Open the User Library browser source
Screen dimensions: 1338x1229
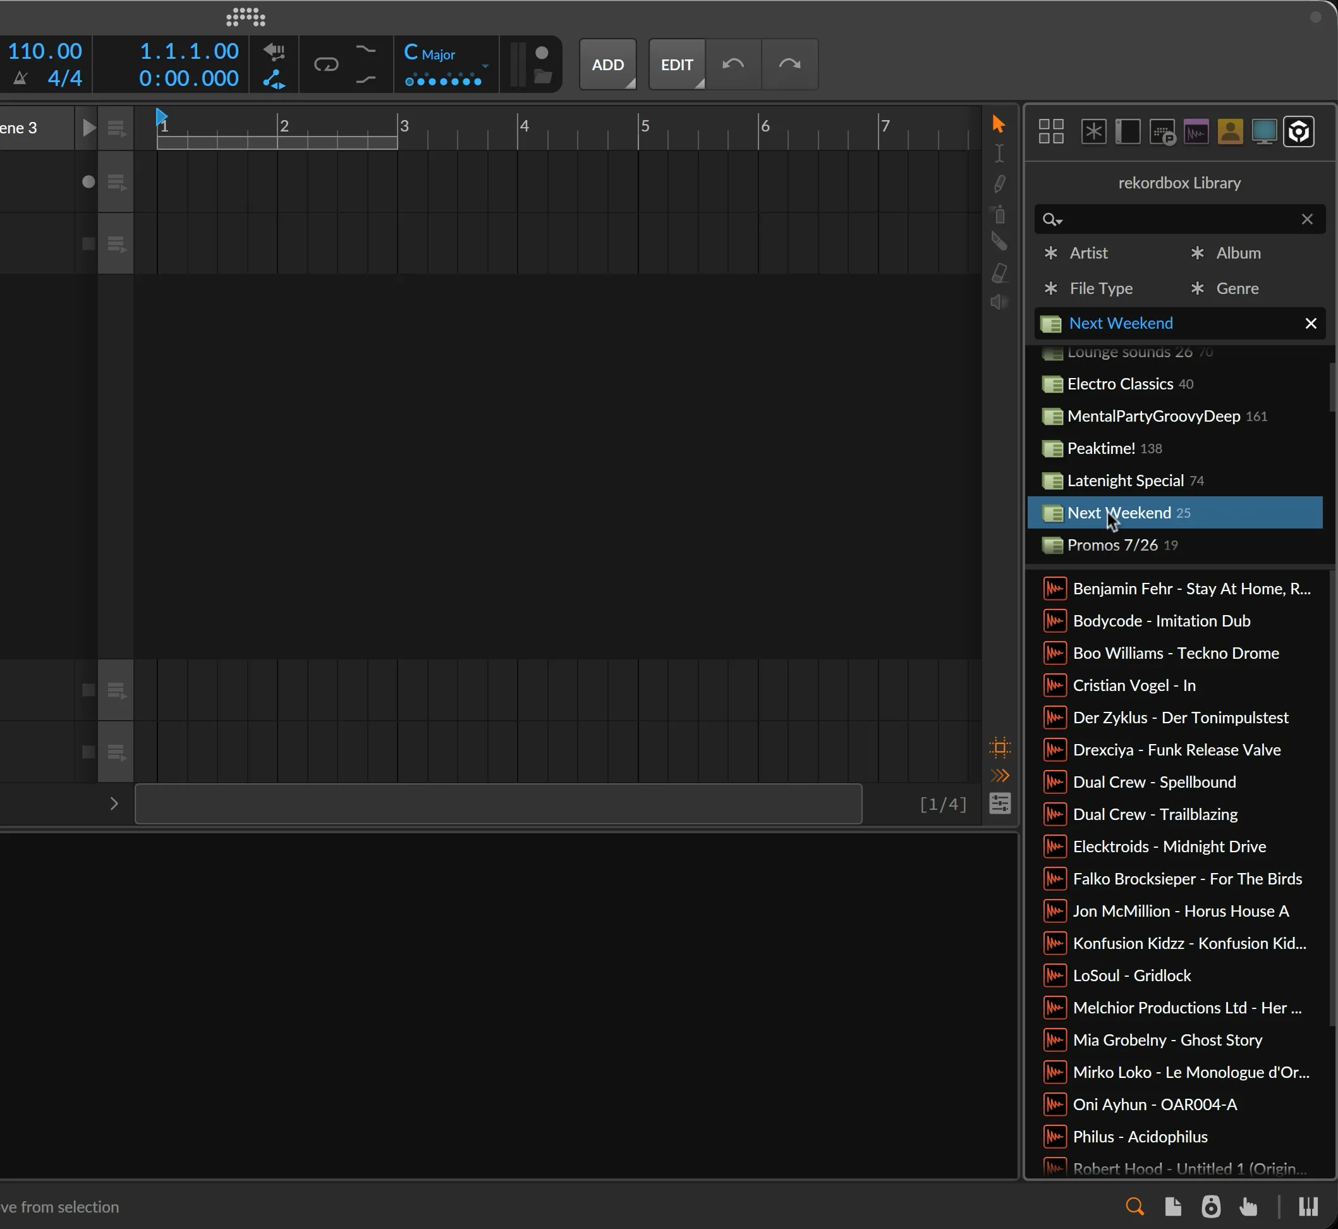[x=1231, y=131]
